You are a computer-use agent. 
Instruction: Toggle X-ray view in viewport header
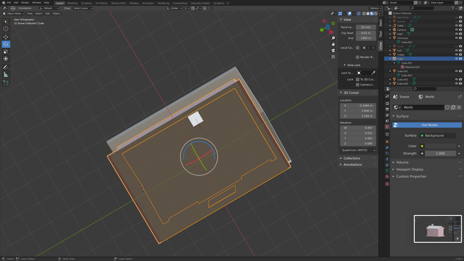(x=359, y=13)
